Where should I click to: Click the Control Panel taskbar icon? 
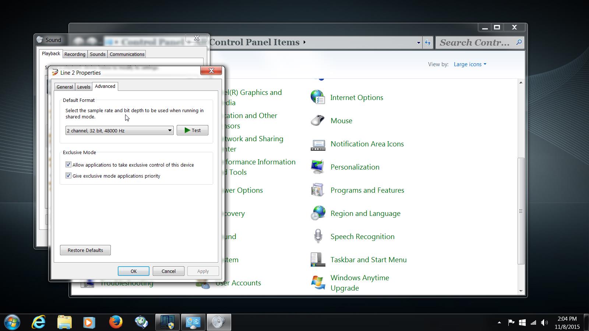click(193, 323)
